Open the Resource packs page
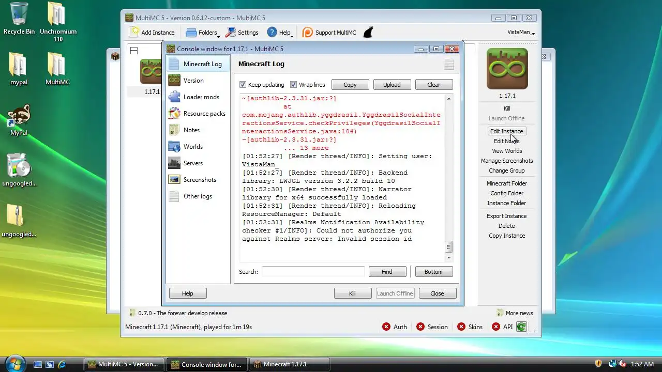Viewport: 662px width, 372px height. coord(198,114)
